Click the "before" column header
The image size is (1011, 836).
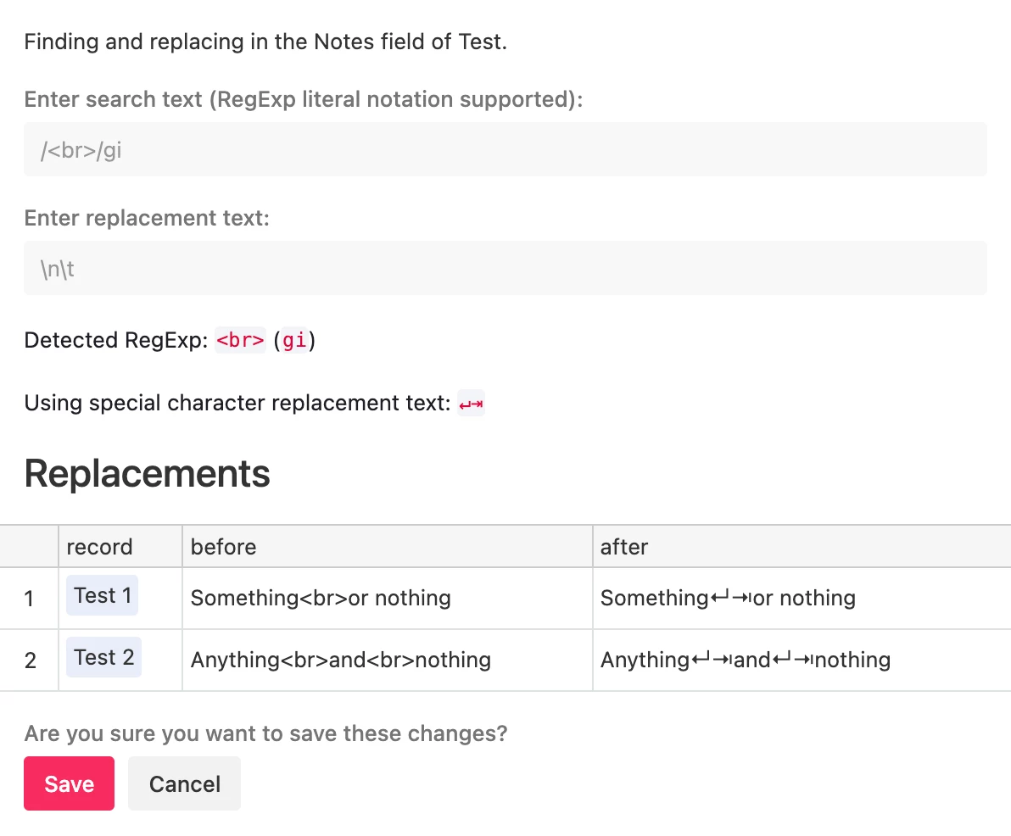tap(224, 547)
